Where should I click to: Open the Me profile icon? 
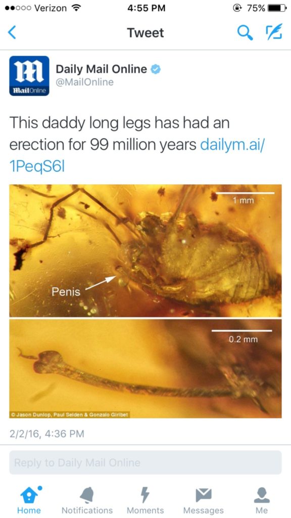[262, 495]
